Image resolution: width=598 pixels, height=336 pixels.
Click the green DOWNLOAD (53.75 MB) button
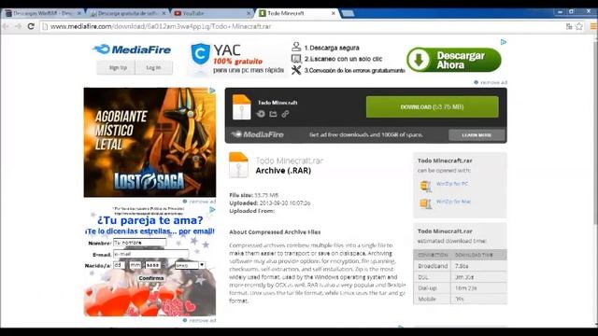[432, 107]
